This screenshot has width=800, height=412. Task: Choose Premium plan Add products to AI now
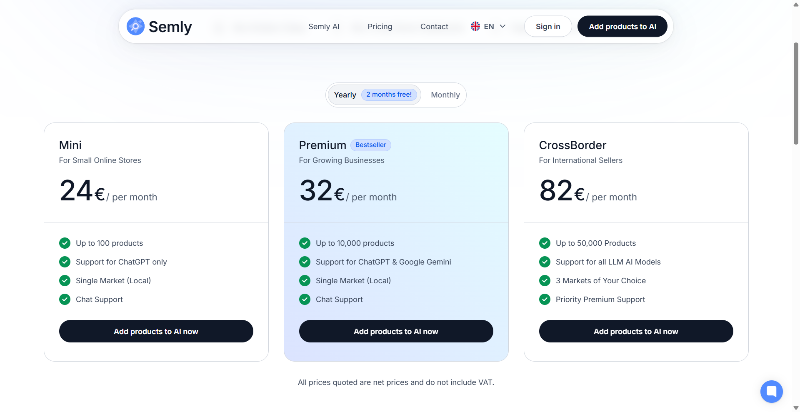click(396, 331)
